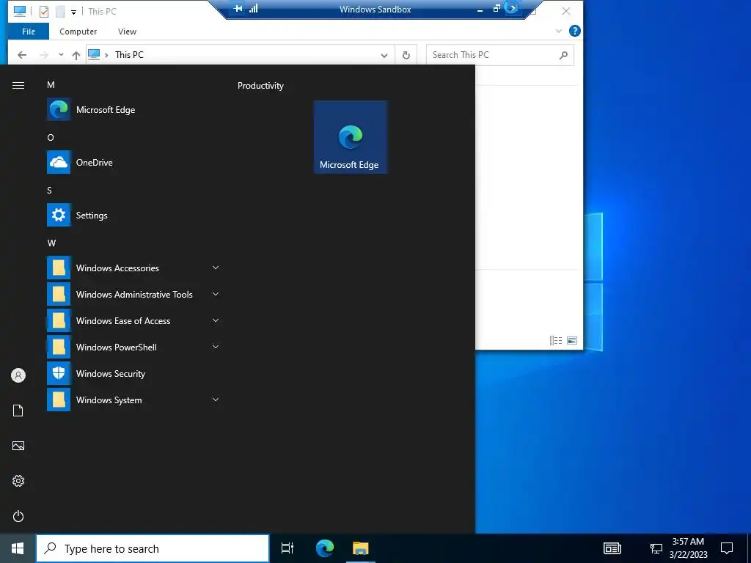
Task: Go up one folder level
Action: coord(76,55)
